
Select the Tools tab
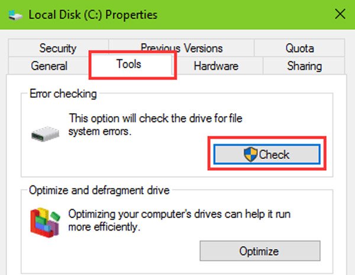coord(132,65)
